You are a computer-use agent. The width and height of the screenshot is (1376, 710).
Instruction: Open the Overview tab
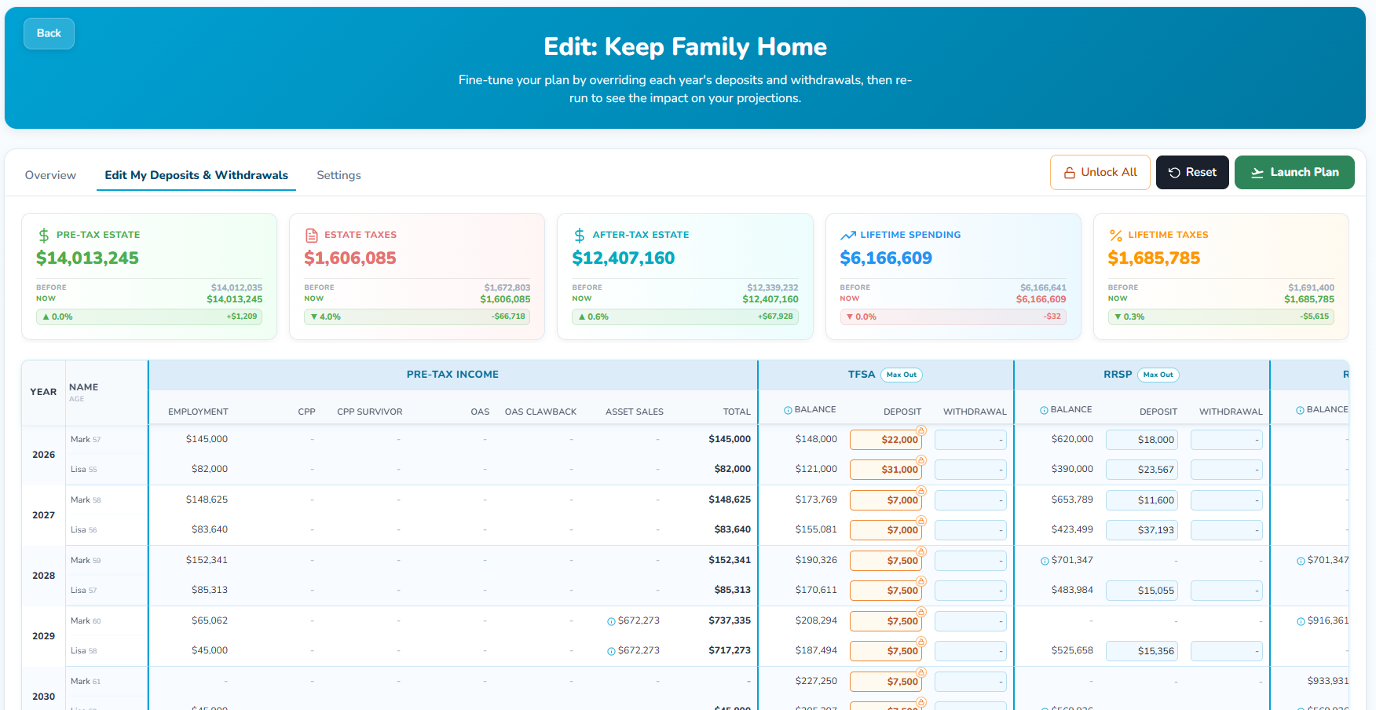[50, 175]
